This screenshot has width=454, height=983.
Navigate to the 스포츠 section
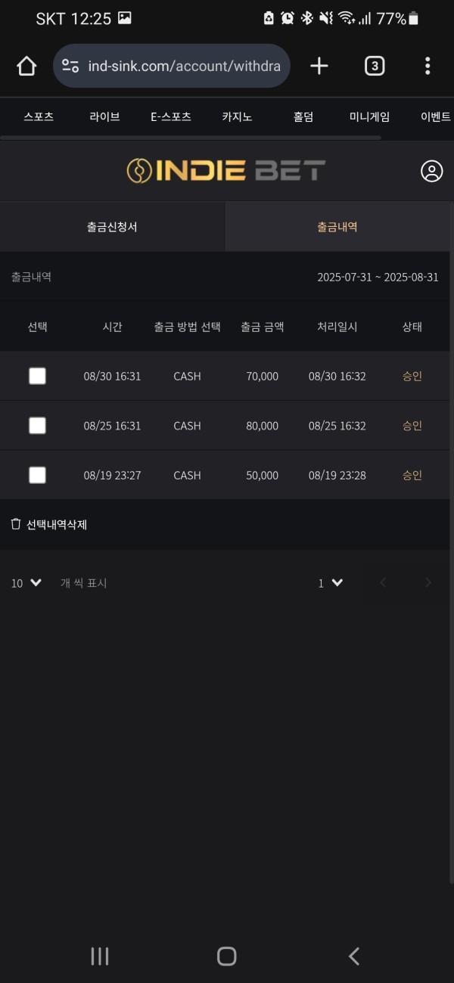(39, 116)
